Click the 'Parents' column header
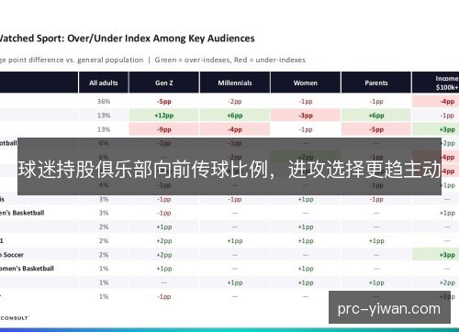Image resolution: width=459 pixels, height=332 pixels. click(376, 83)
